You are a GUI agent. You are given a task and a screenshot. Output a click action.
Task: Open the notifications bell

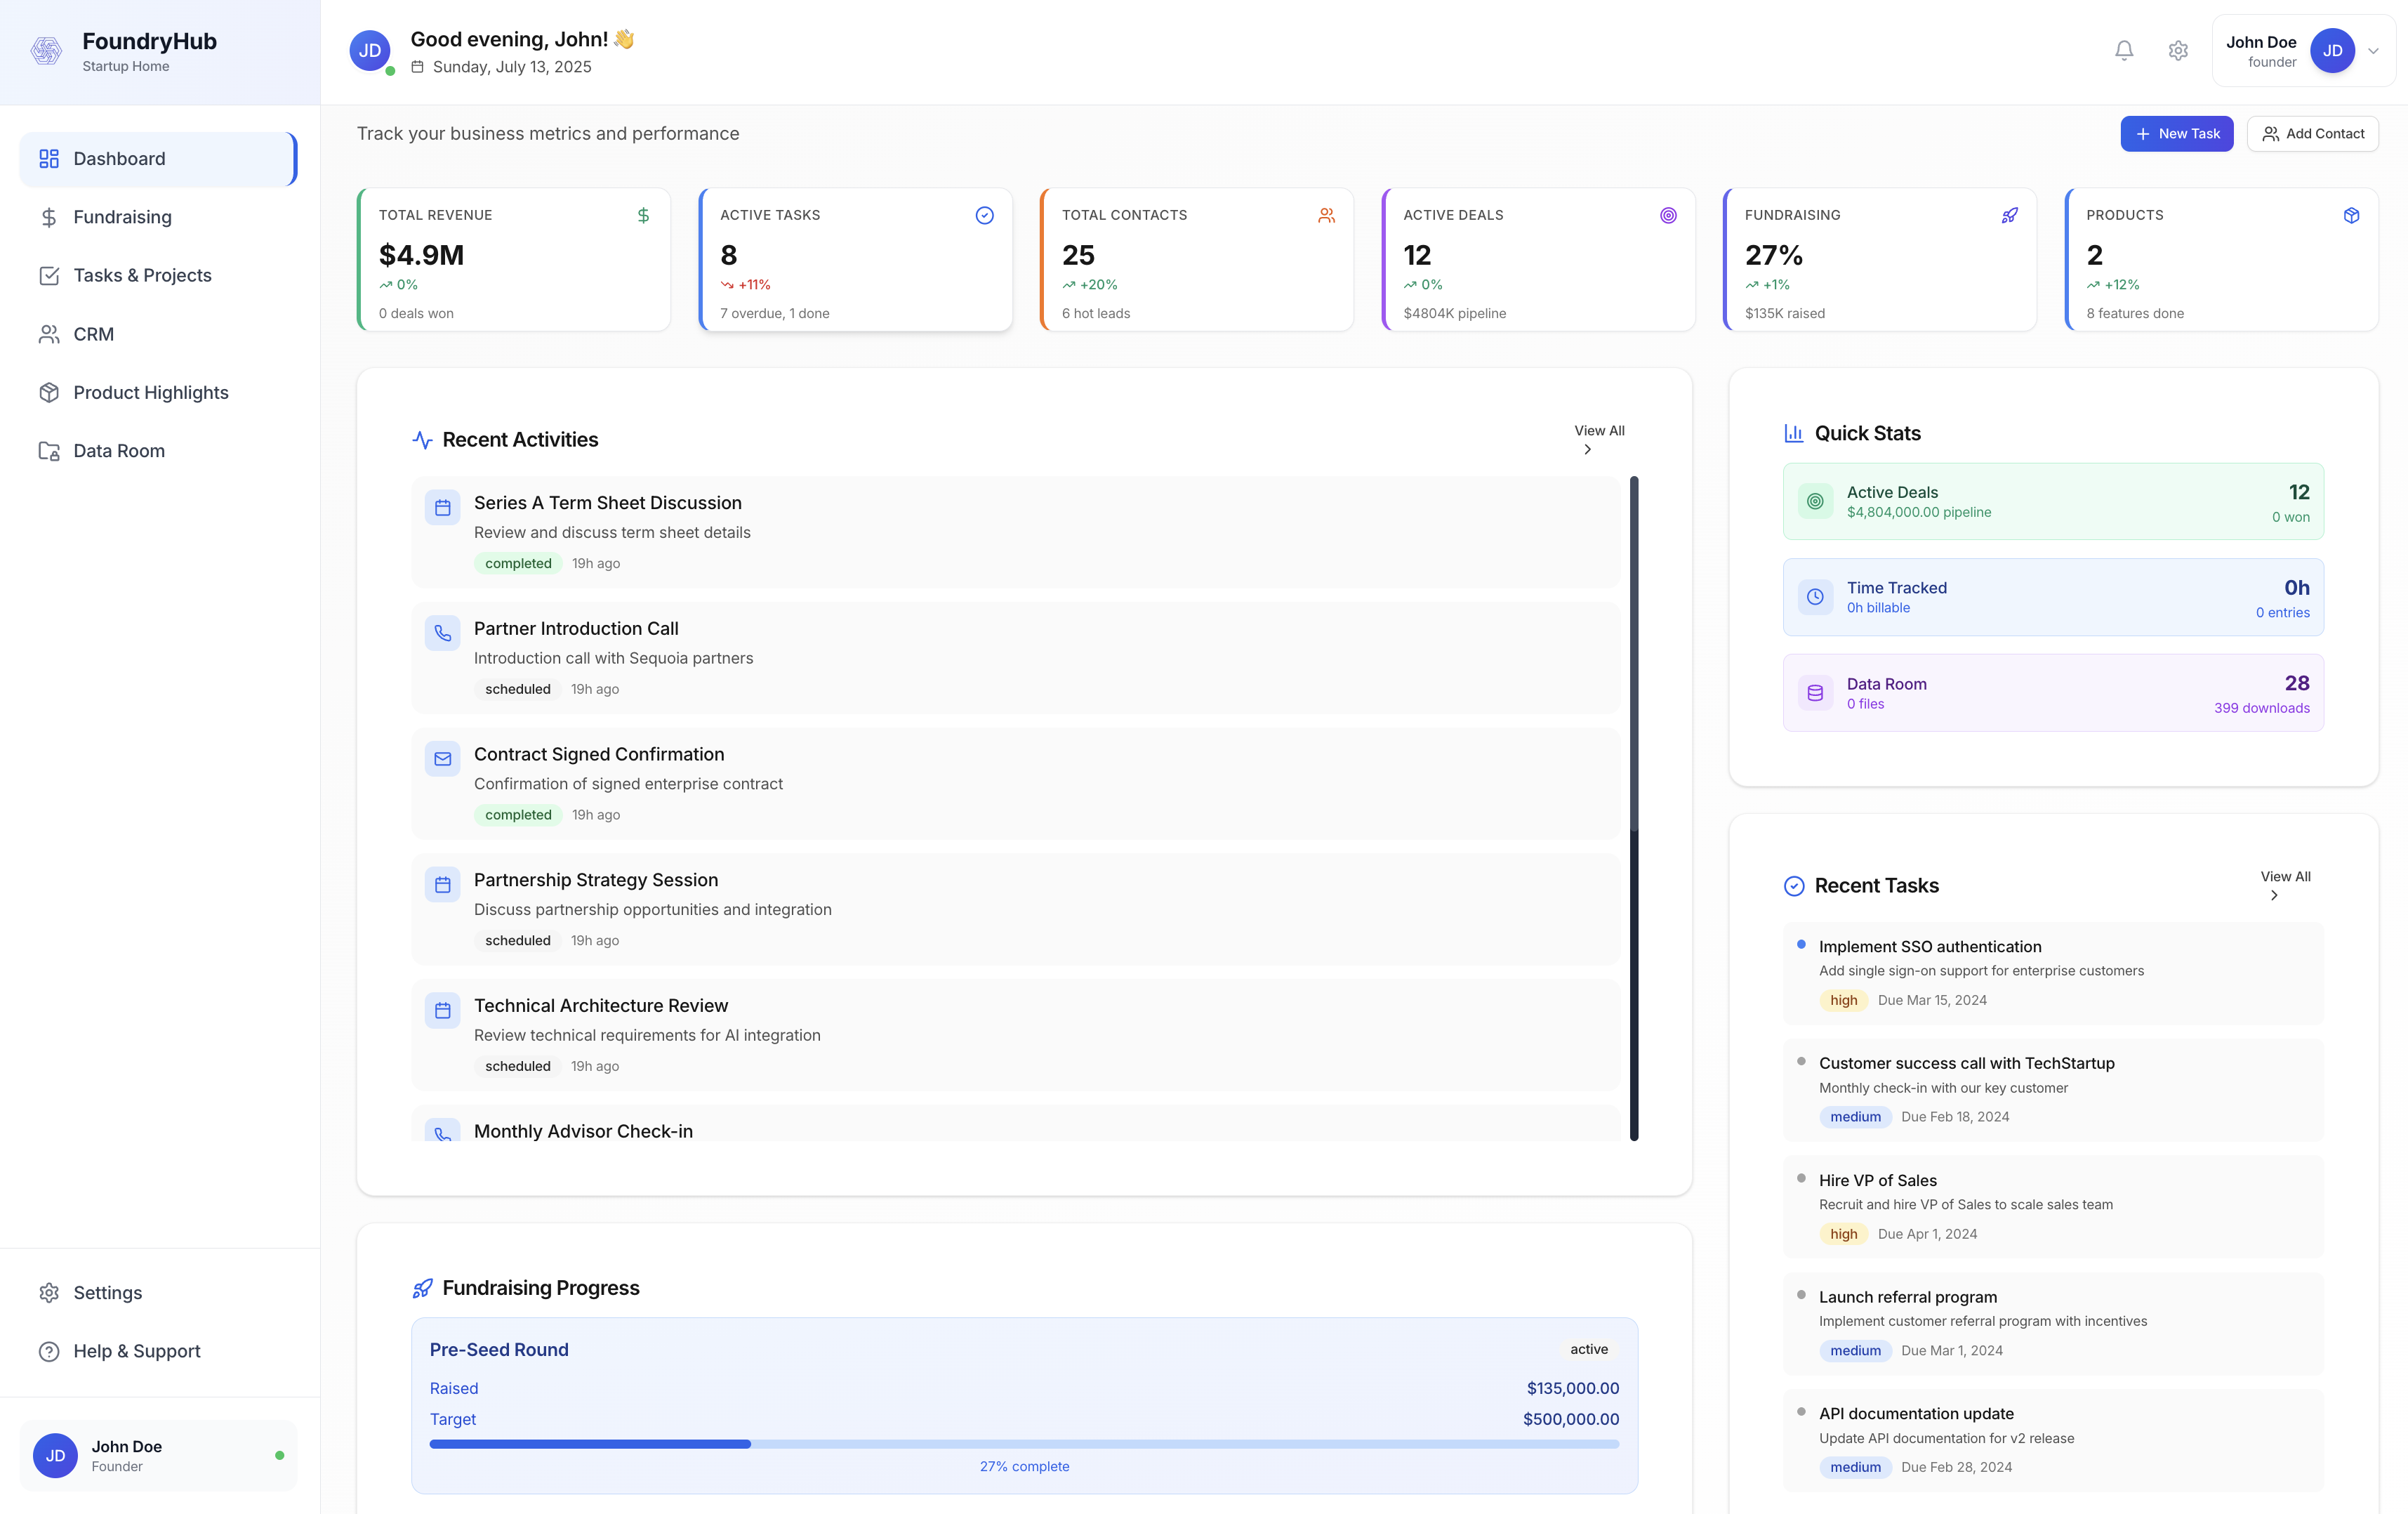(2124, 50)
